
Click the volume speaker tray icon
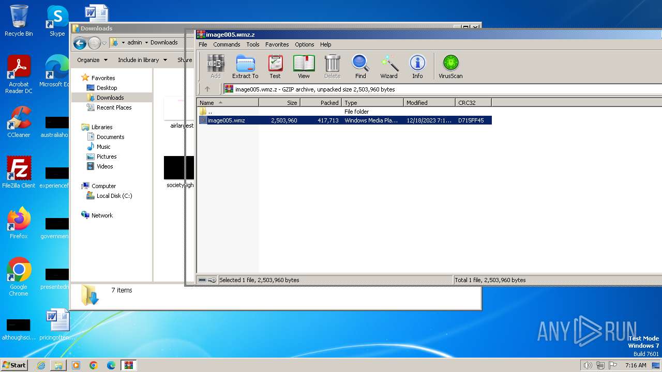pyautogui.click(x=588, y=365)
